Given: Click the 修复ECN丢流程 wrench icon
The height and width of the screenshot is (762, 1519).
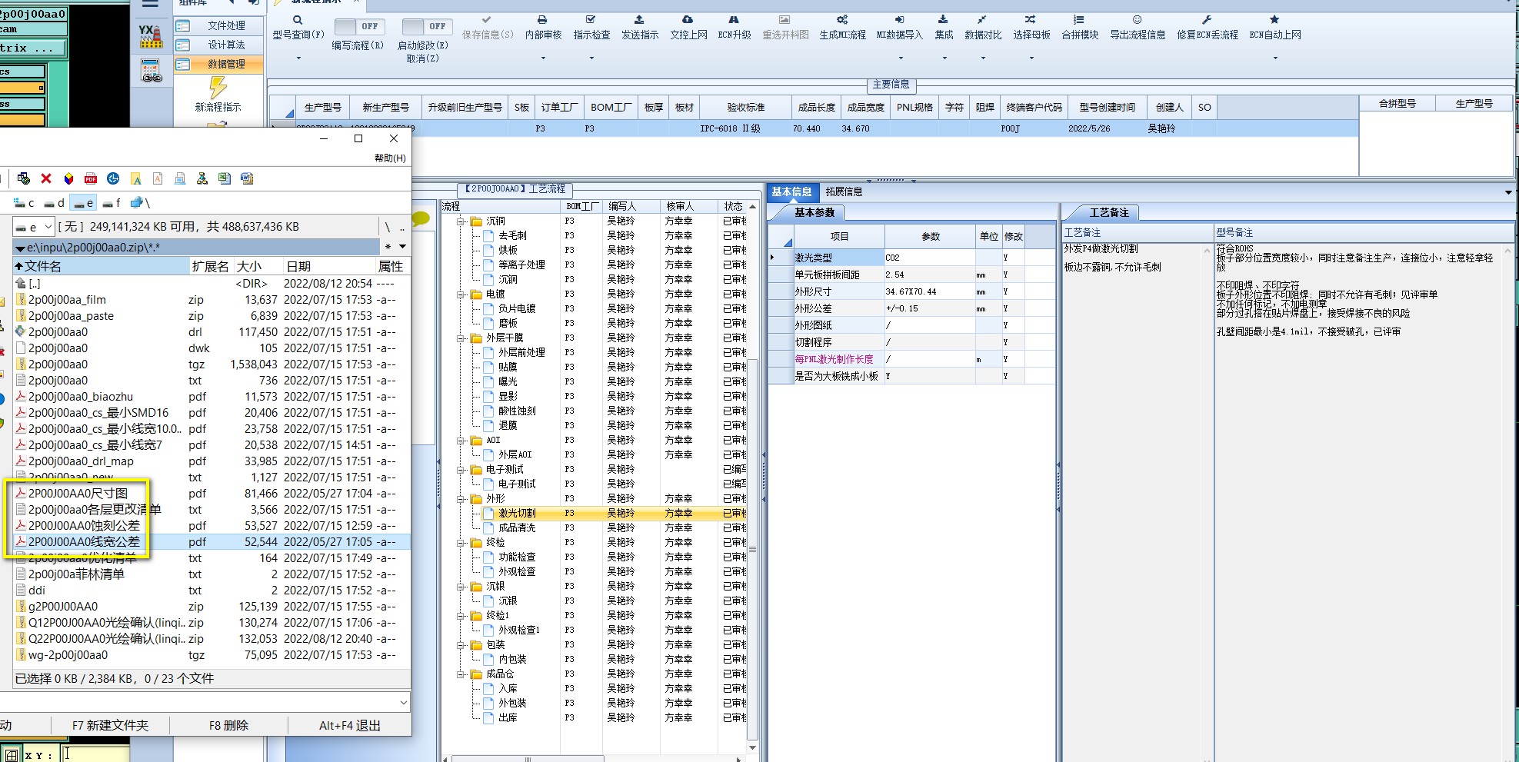Looking at the screenshot, I should tap(1207, 20).
